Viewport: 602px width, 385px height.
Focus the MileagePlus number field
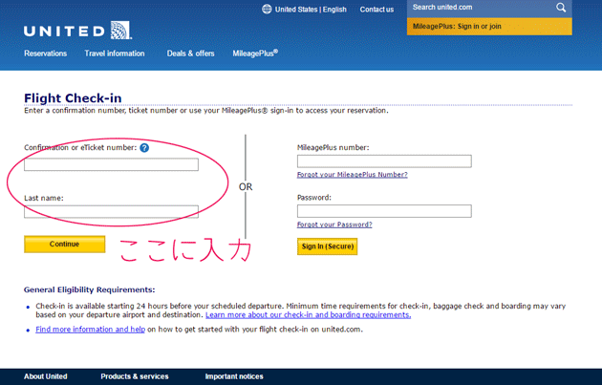384,161
